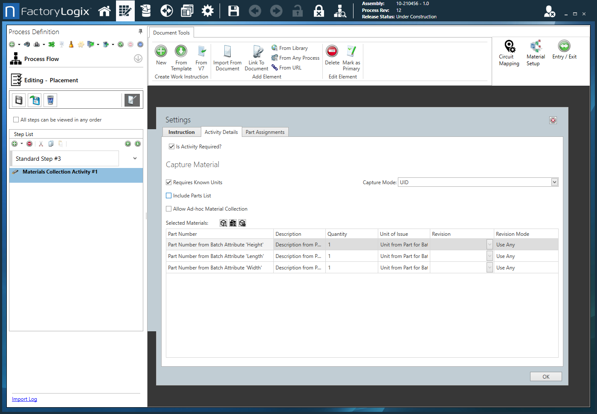597x414 pixels.
Task: Click Link To Document icon
Action: (x=257, y=52)
